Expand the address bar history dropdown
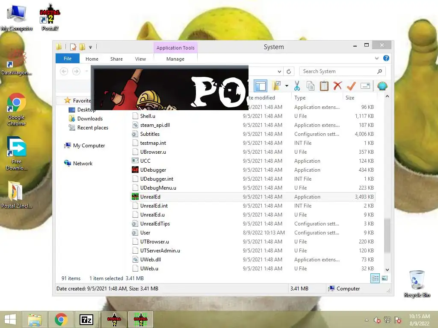The height and width of the screenshot is (328, 438). pos(279,71)
